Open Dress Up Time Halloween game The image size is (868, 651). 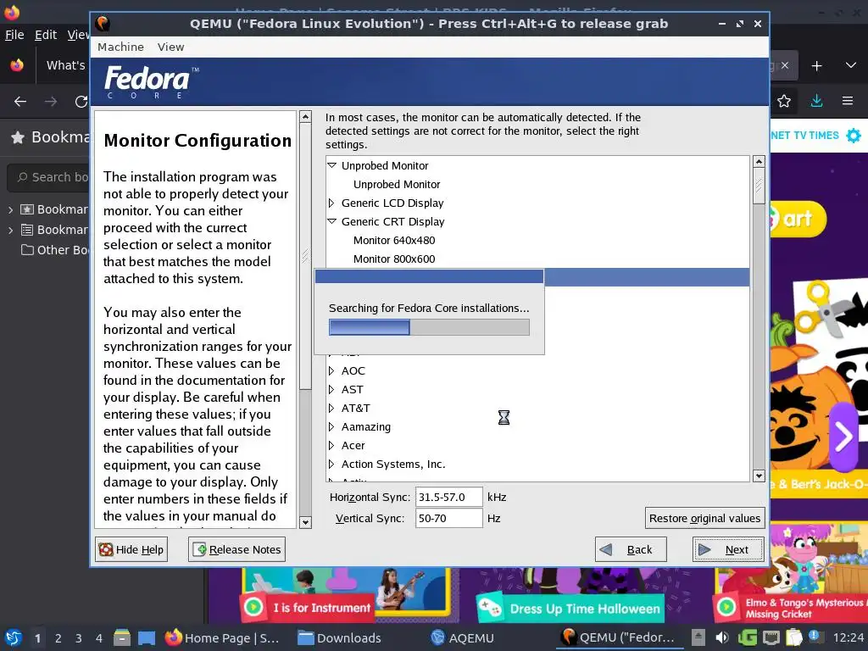(585, 609)
